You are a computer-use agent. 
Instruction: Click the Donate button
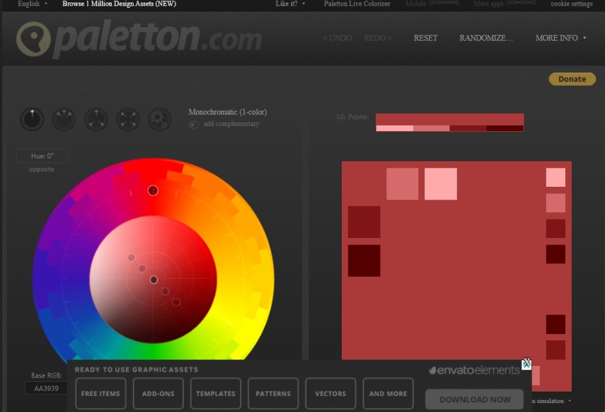[571, 79]
